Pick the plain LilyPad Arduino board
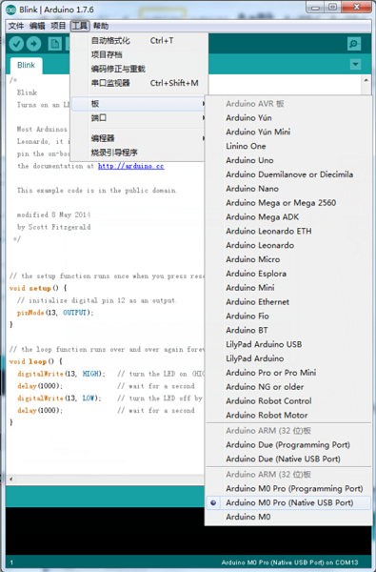 288,358
